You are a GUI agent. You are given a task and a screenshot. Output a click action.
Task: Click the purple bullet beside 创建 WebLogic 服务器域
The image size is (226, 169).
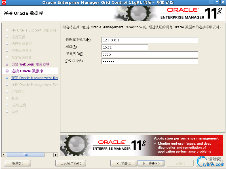tap(7, 64)
